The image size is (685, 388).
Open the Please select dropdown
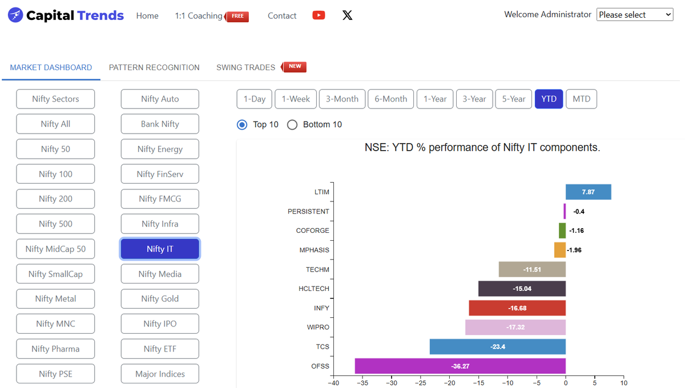pos(635,15)
